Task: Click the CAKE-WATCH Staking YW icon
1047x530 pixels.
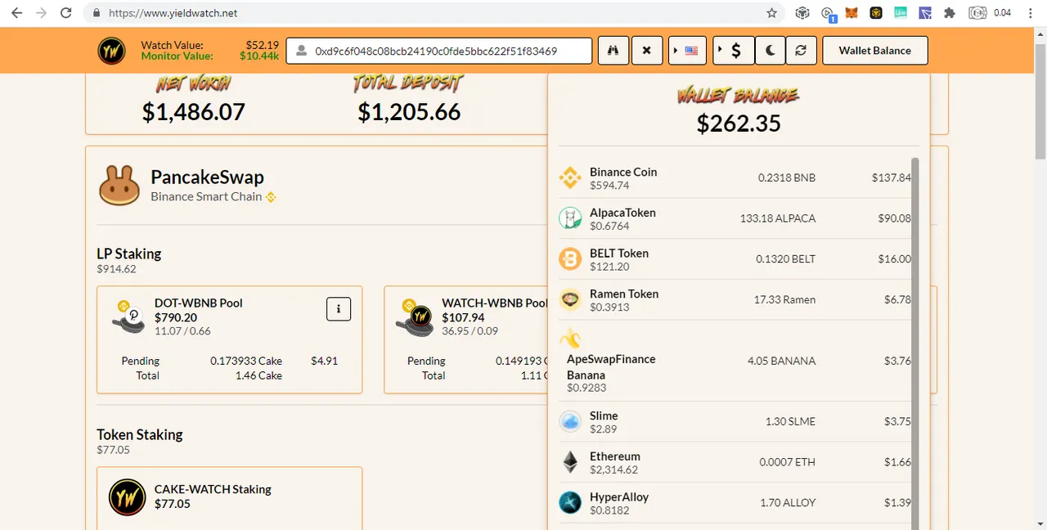Action: pyautogui.click(x=128, y=496)
